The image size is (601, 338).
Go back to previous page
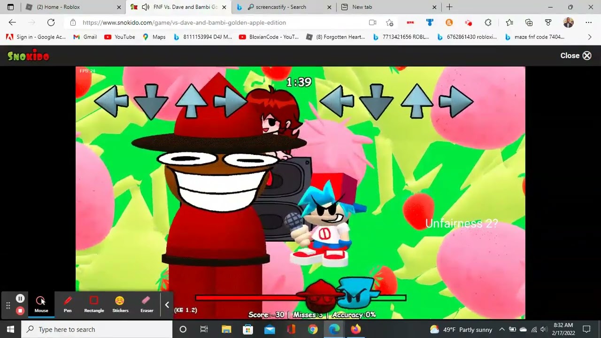[x=12, y=23]
